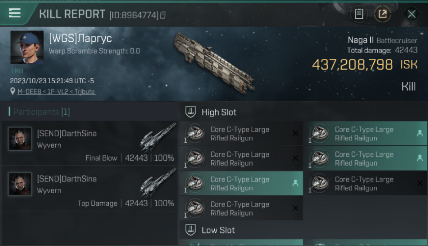
Task: Click the Wyvern ship icon beside Top Damage
Action: pos(157,182)
